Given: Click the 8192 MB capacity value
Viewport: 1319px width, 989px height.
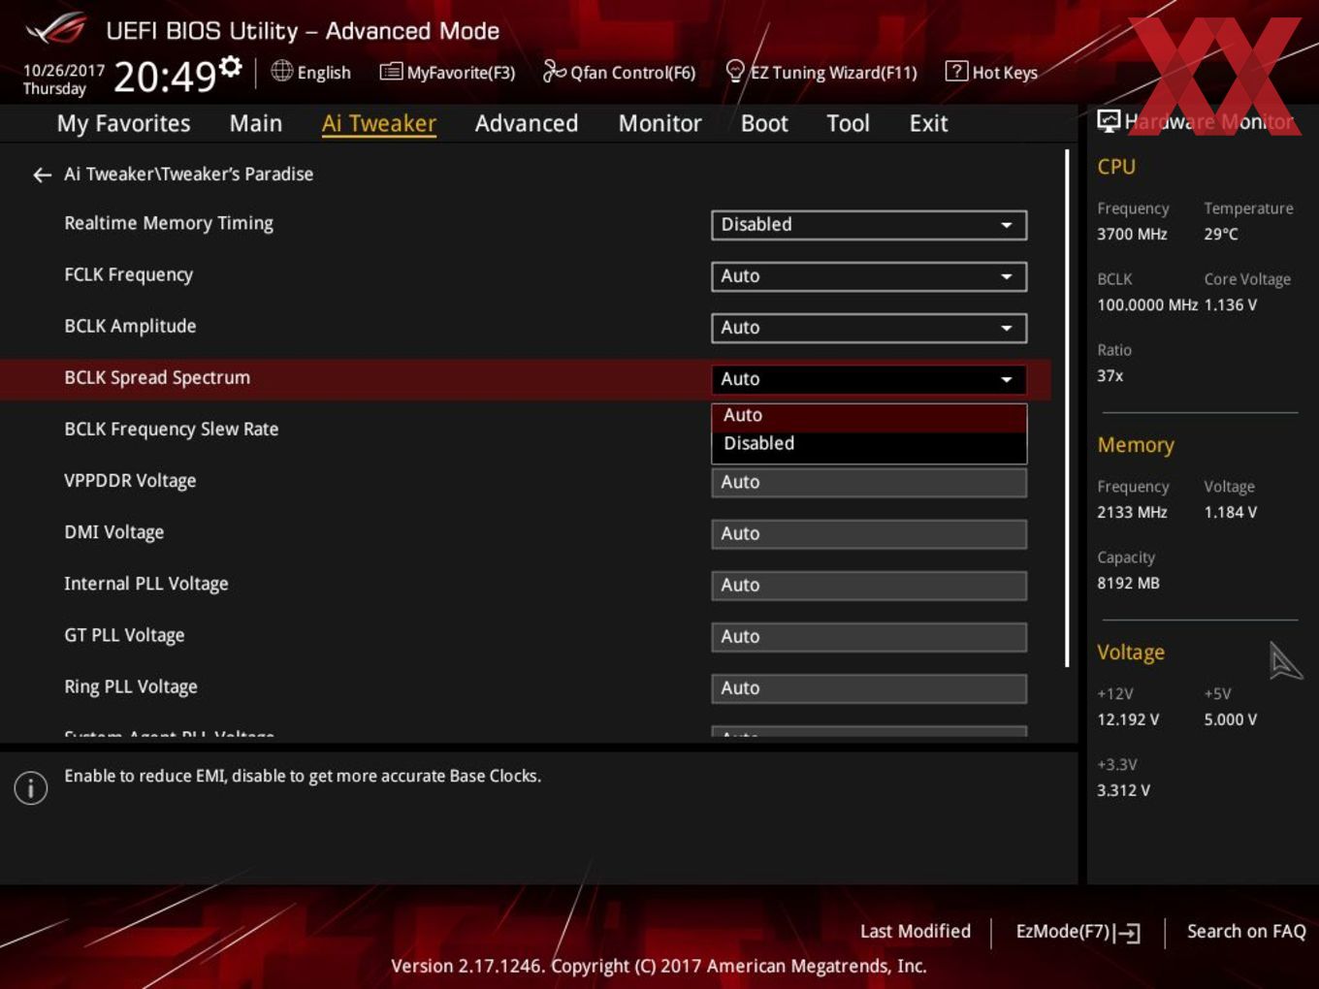Looking at the screenshot, I should 1128,584.
